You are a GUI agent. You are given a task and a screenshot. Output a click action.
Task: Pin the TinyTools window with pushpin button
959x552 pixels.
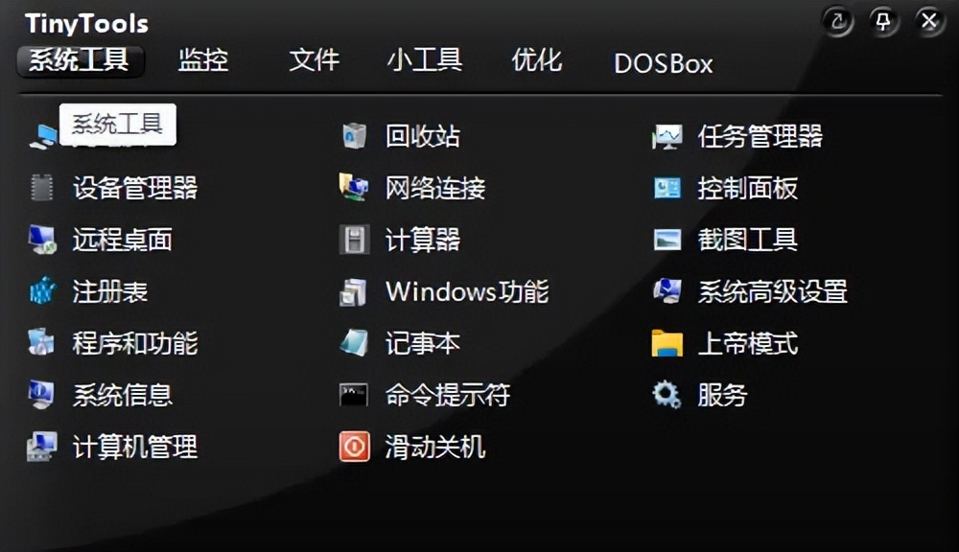883,22
